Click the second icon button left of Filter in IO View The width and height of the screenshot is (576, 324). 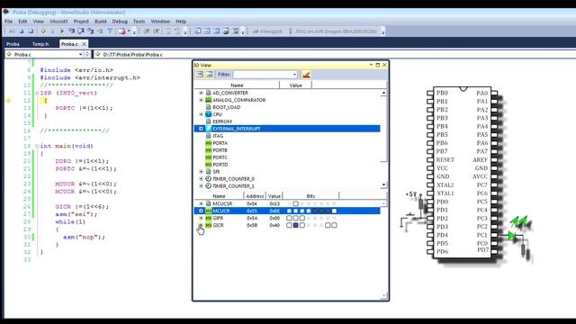coord(209,75)
